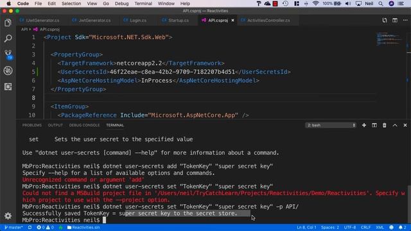The width and height of the screenshot is (411, 231).
Task: Open the Search view in activity bar
Action: [x=8, y=38]
